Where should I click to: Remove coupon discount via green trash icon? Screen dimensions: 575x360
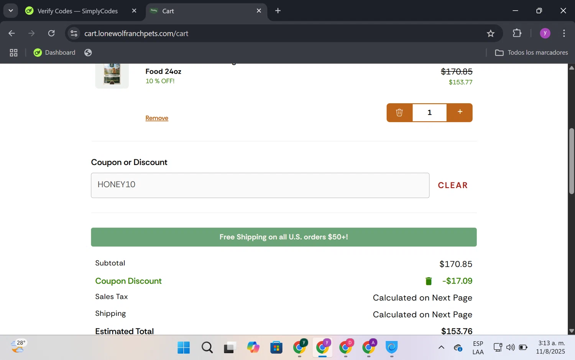429,281
